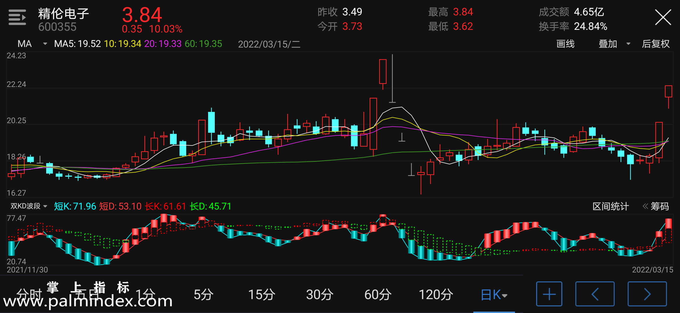Click date label 2022/03/15/二
Image resolution: width=680 pixels, height=313 pixels.
(x=269, y=44)
